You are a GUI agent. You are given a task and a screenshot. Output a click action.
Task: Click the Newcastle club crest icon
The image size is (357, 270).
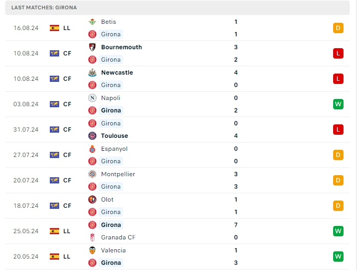pos(92,73)
